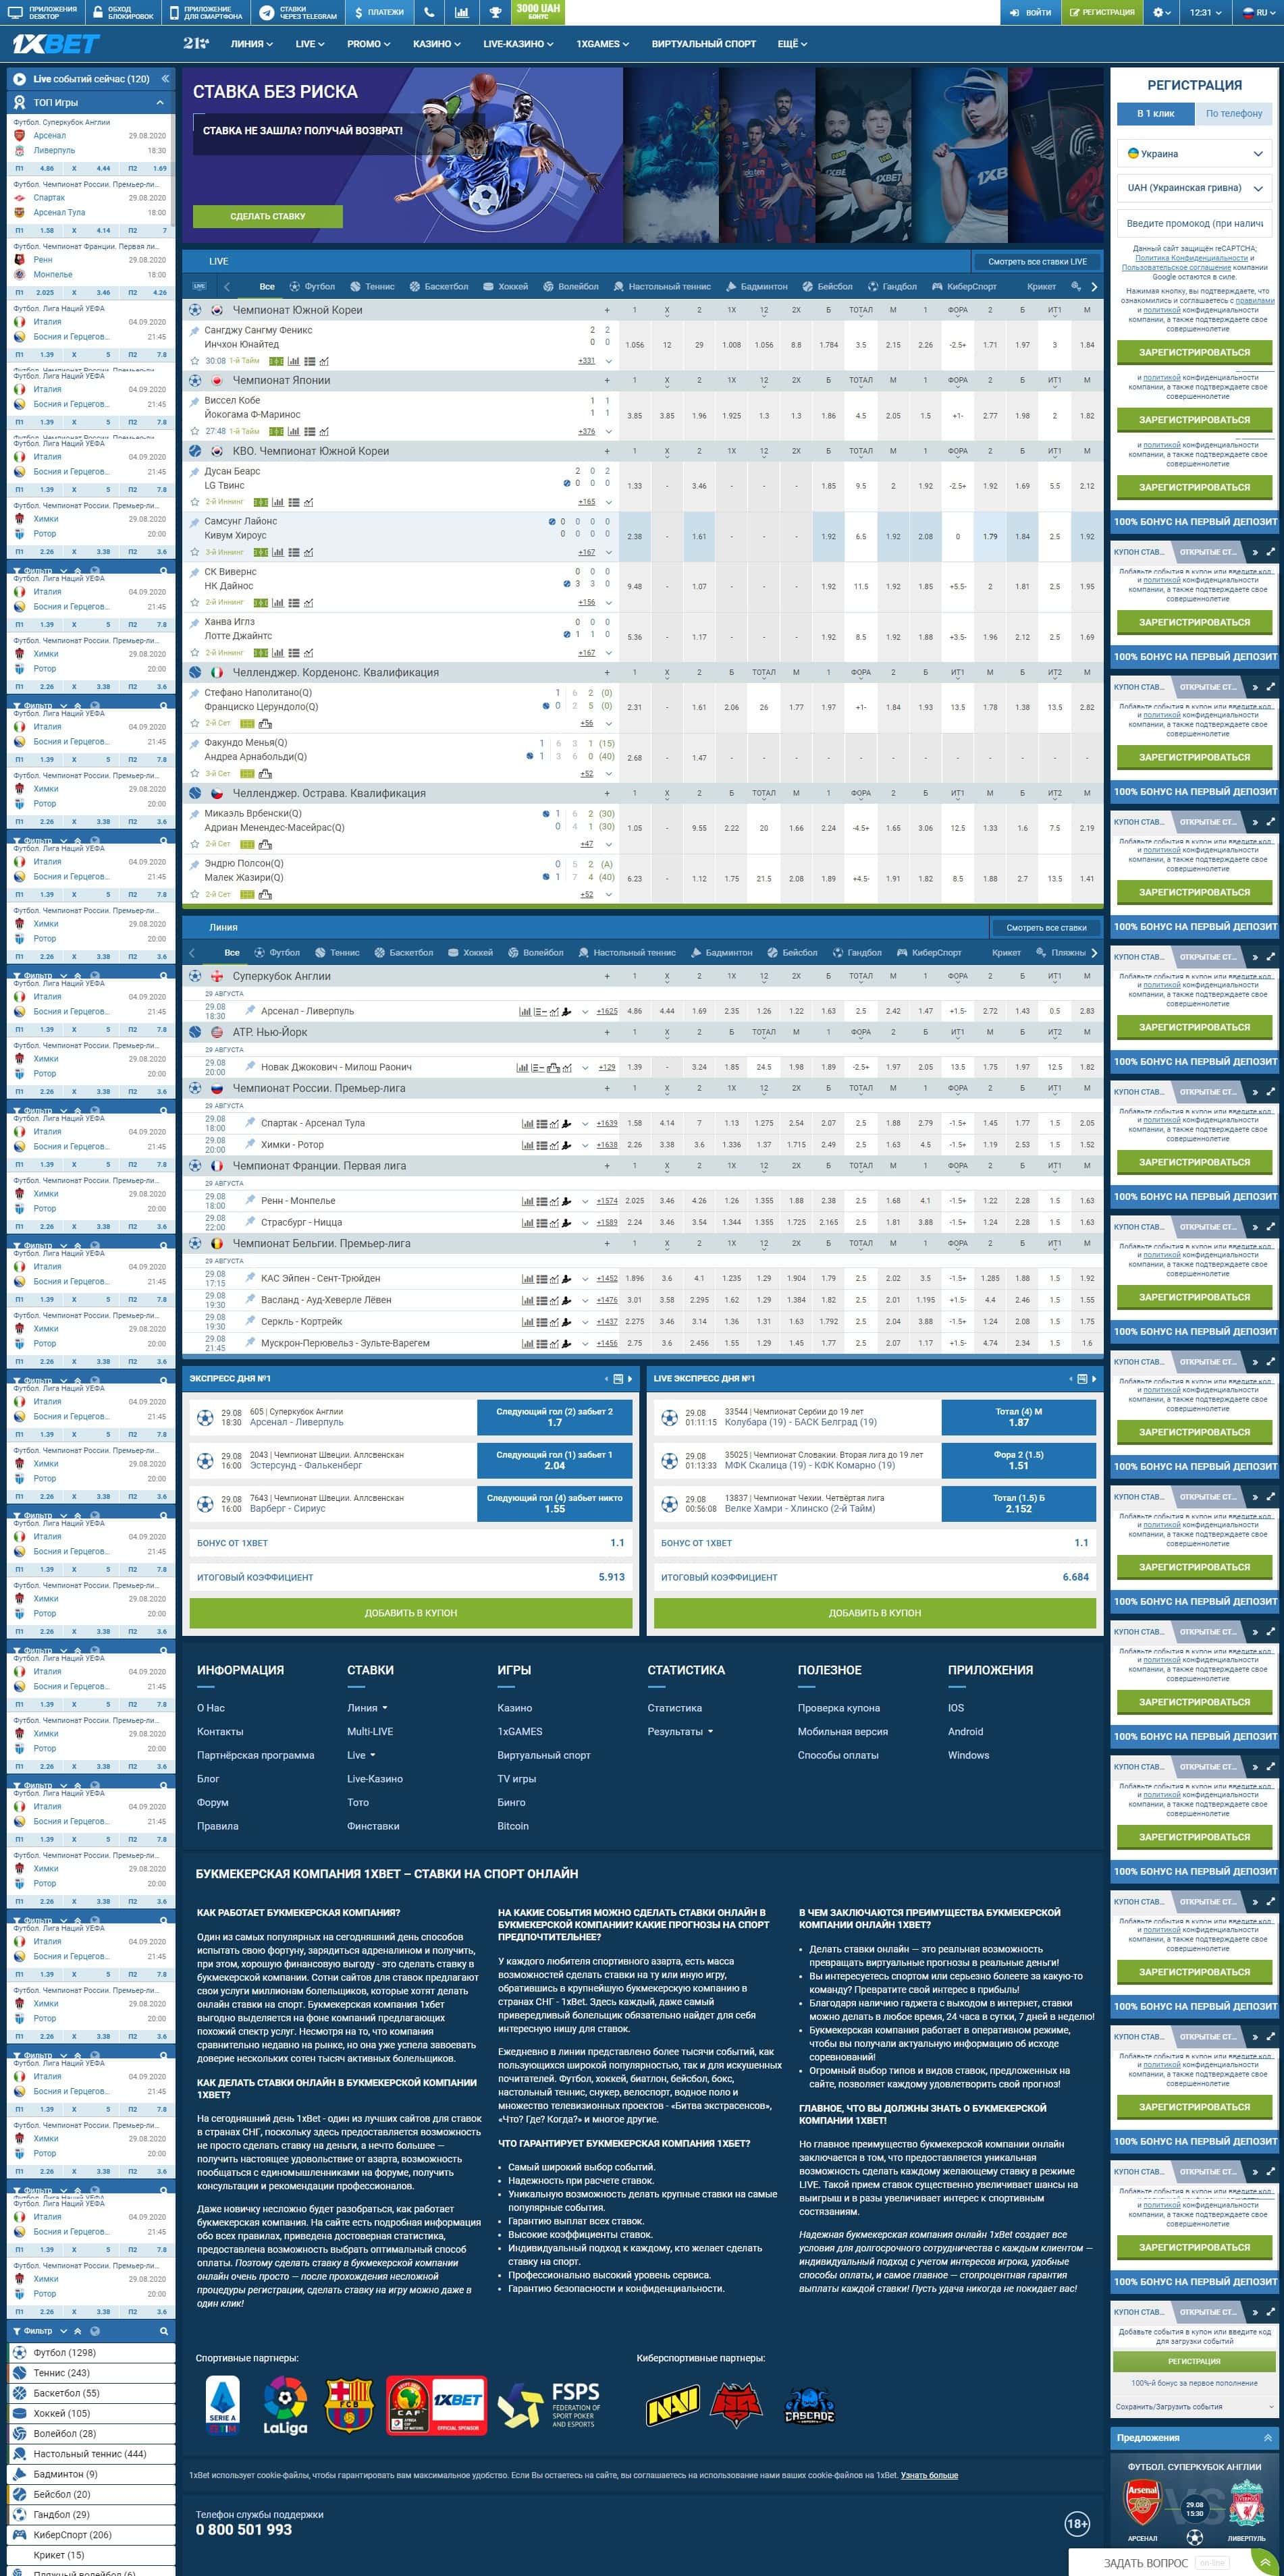
Task: Open the search icon in sidebar filter bar
Action: 165,2331
